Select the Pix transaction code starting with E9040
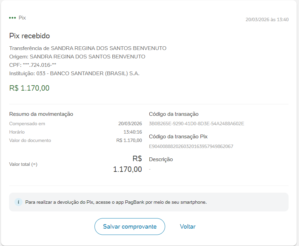The image size is (299, 246). pyautogui.click(x=191, y=146)
